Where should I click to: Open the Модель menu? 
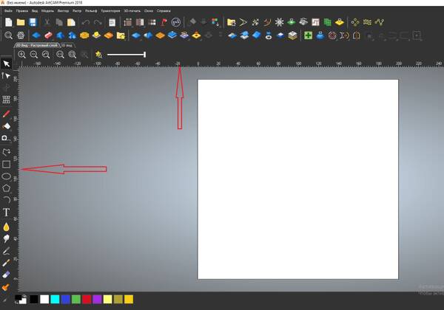[47, 11]
